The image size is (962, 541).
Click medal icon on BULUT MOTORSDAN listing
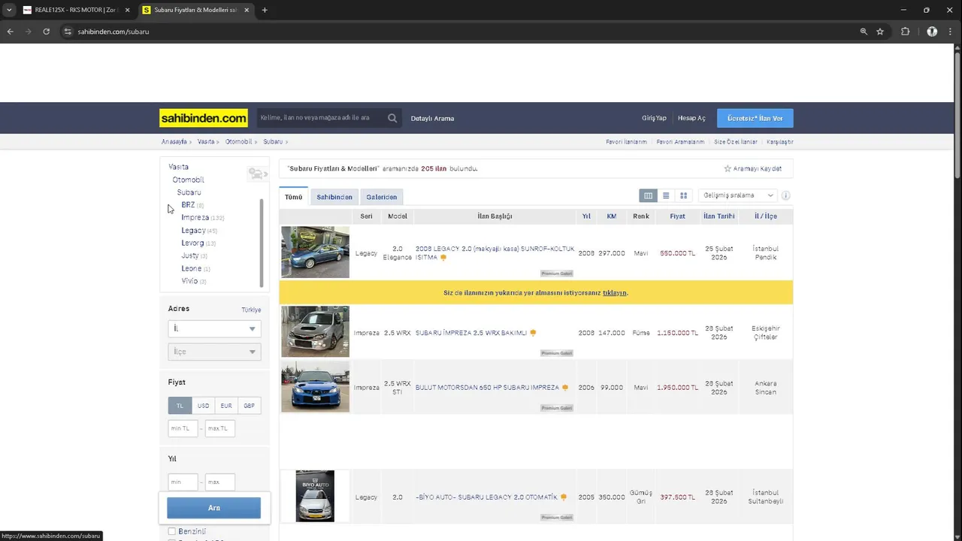564,388
